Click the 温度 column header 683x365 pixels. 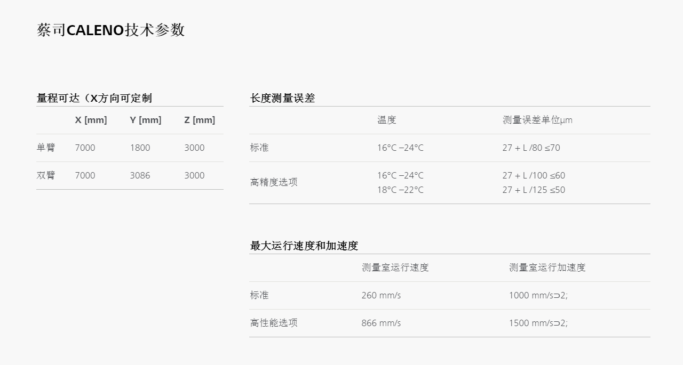click(x=387, y=120)
